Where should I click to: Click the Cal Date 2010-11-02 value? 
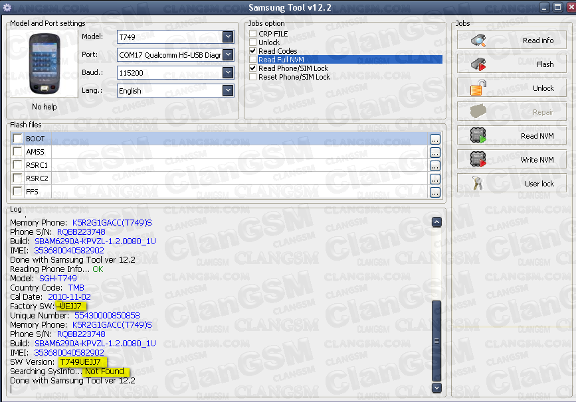click(69, 297)
